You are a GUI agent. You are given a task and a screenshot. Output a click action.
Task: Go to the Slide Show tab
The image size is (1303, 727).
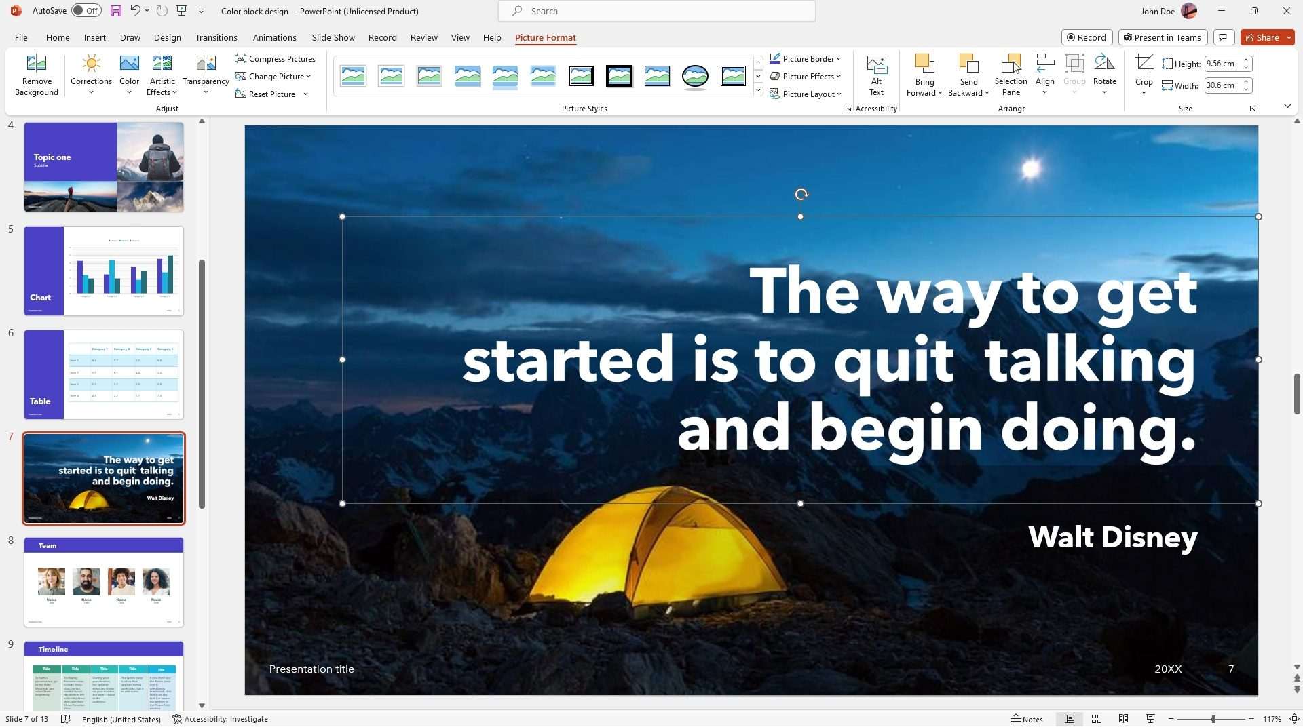(x=333, y=37)
